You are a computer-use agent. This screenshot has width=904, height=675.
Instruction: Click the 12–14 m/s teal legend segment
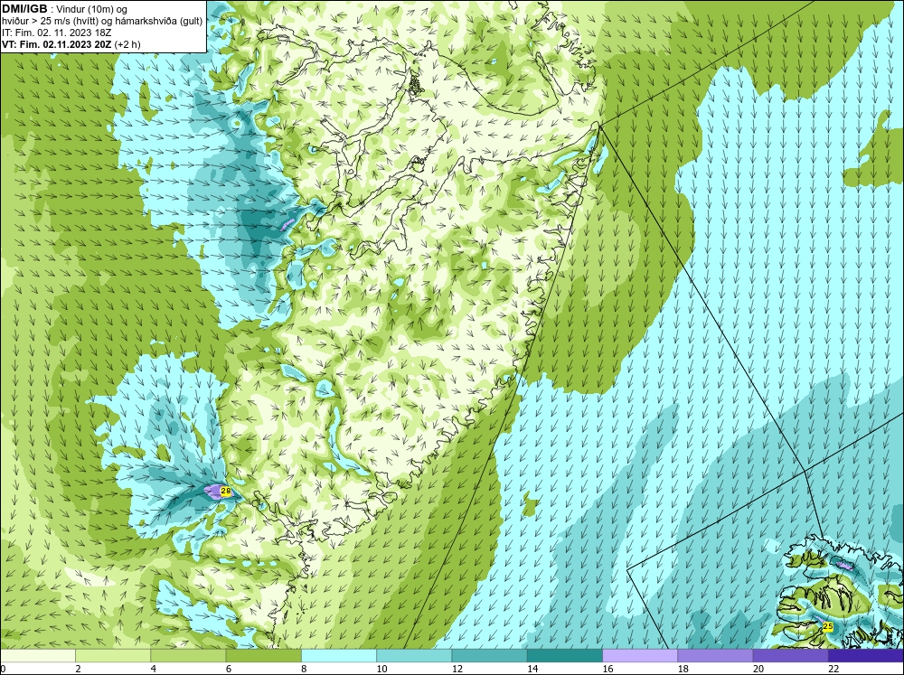489,655
